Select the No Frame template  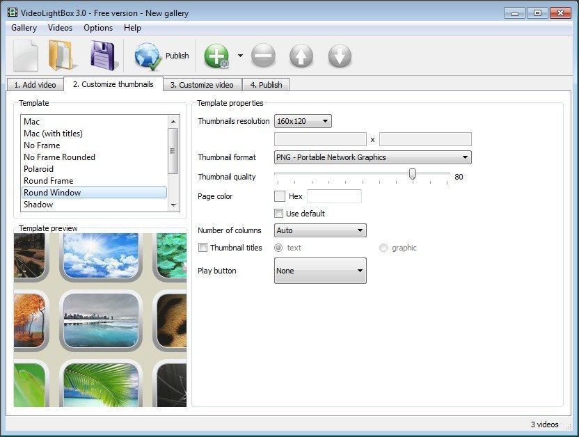(95, 145)
